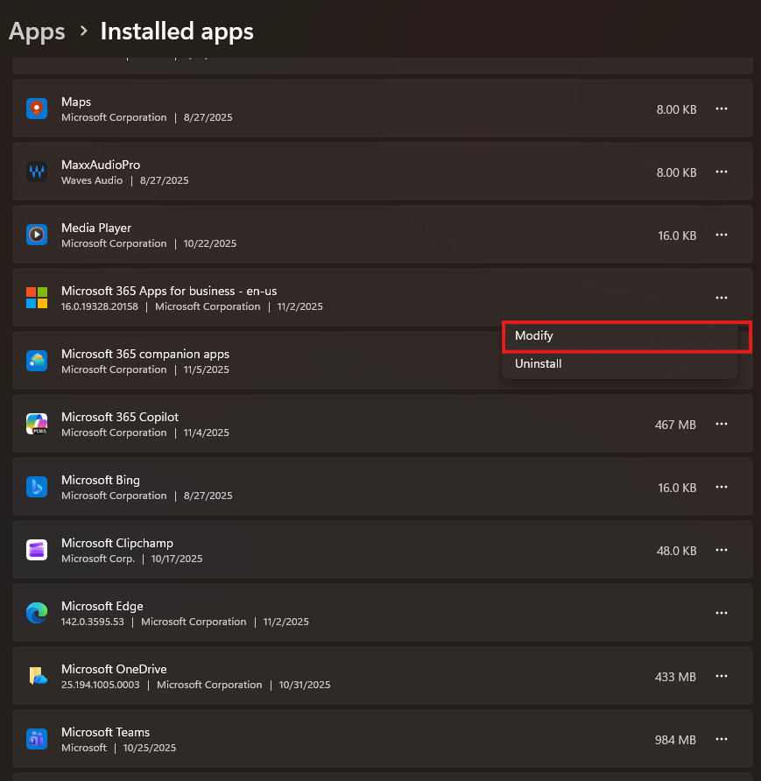Open the three-dot menu for Microsoft Clipchamp

tap(722, 550)
